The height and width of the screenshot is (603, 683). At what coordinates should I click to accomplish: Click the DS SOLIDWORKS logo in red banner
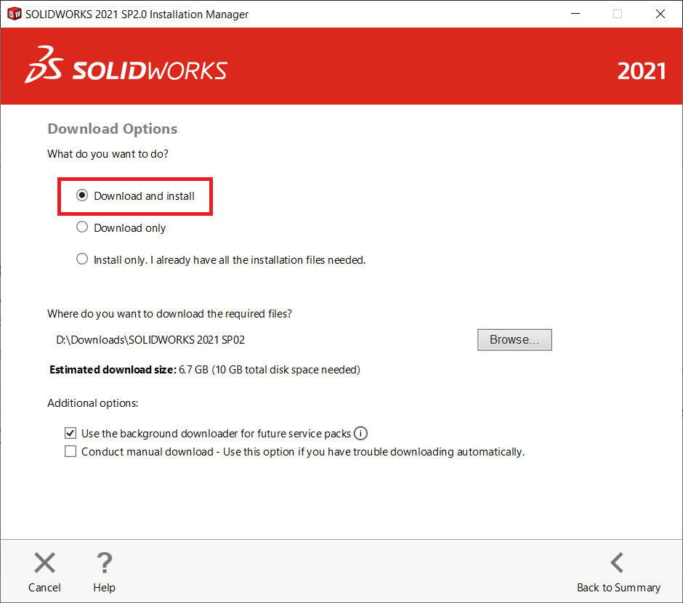(126, 67)
